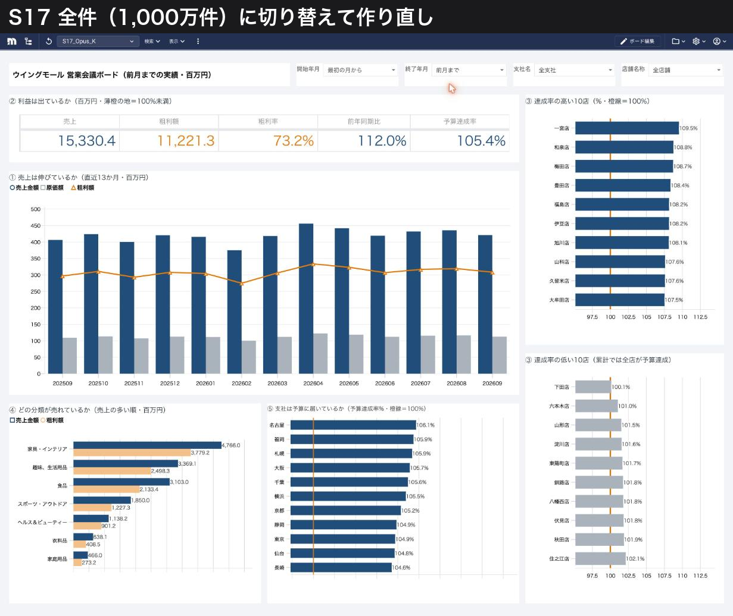Click the board title ウイングモール 営業会議ボード
This screenshot has height=616, width=733.
point(112,75)
